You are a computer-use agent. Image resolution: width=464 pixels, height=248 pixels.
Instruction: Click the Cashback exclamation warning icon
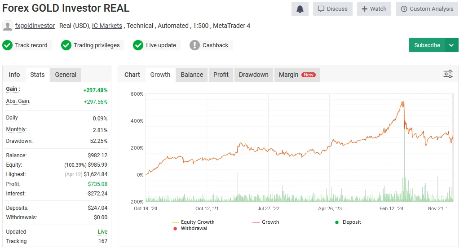(x=194, y=45)
